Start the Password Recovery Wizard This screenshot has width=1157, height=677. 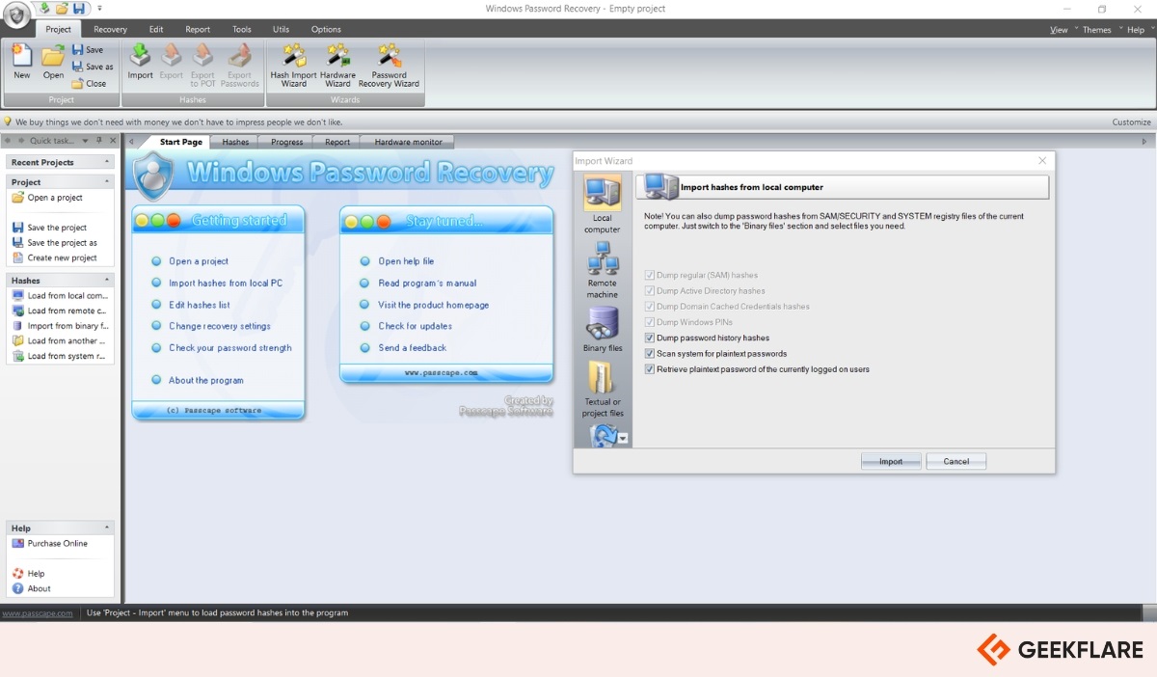click(x=389, y=66)
